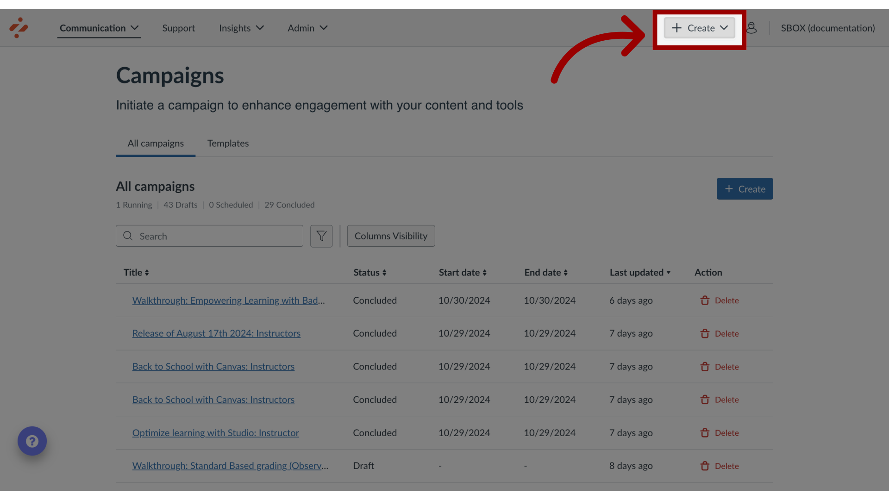This screenshot has height=500, width=889.
Task: Switch to the Templates tab
Action: point(228,144)
